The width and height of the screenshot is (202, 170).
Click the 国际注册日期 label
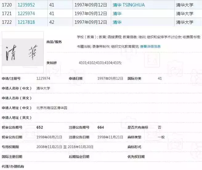[x=12, y=157]
